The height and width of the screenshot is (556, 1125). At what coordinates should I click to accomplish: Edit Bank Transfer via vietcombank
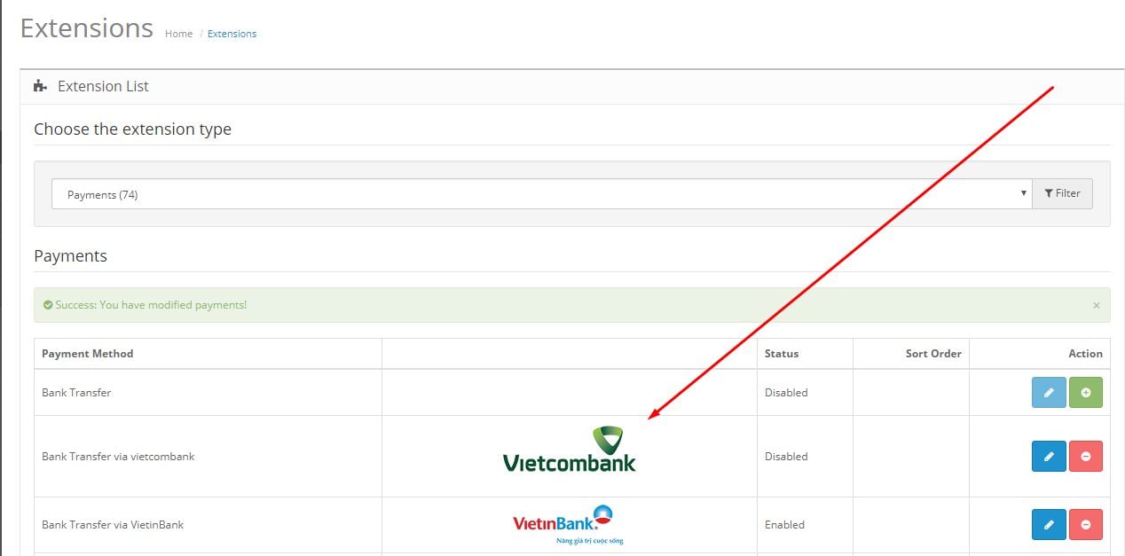tap(1049, 456)
